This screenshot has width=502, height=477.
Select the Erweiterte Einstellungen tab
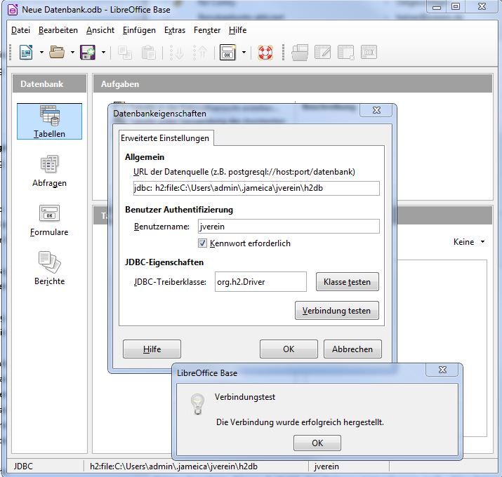(165, 138)
